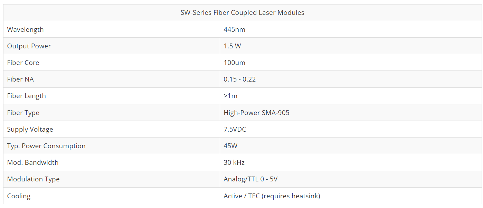Select the Fiber Core row label
The image size is (483, 208).
tap(23, 63)
